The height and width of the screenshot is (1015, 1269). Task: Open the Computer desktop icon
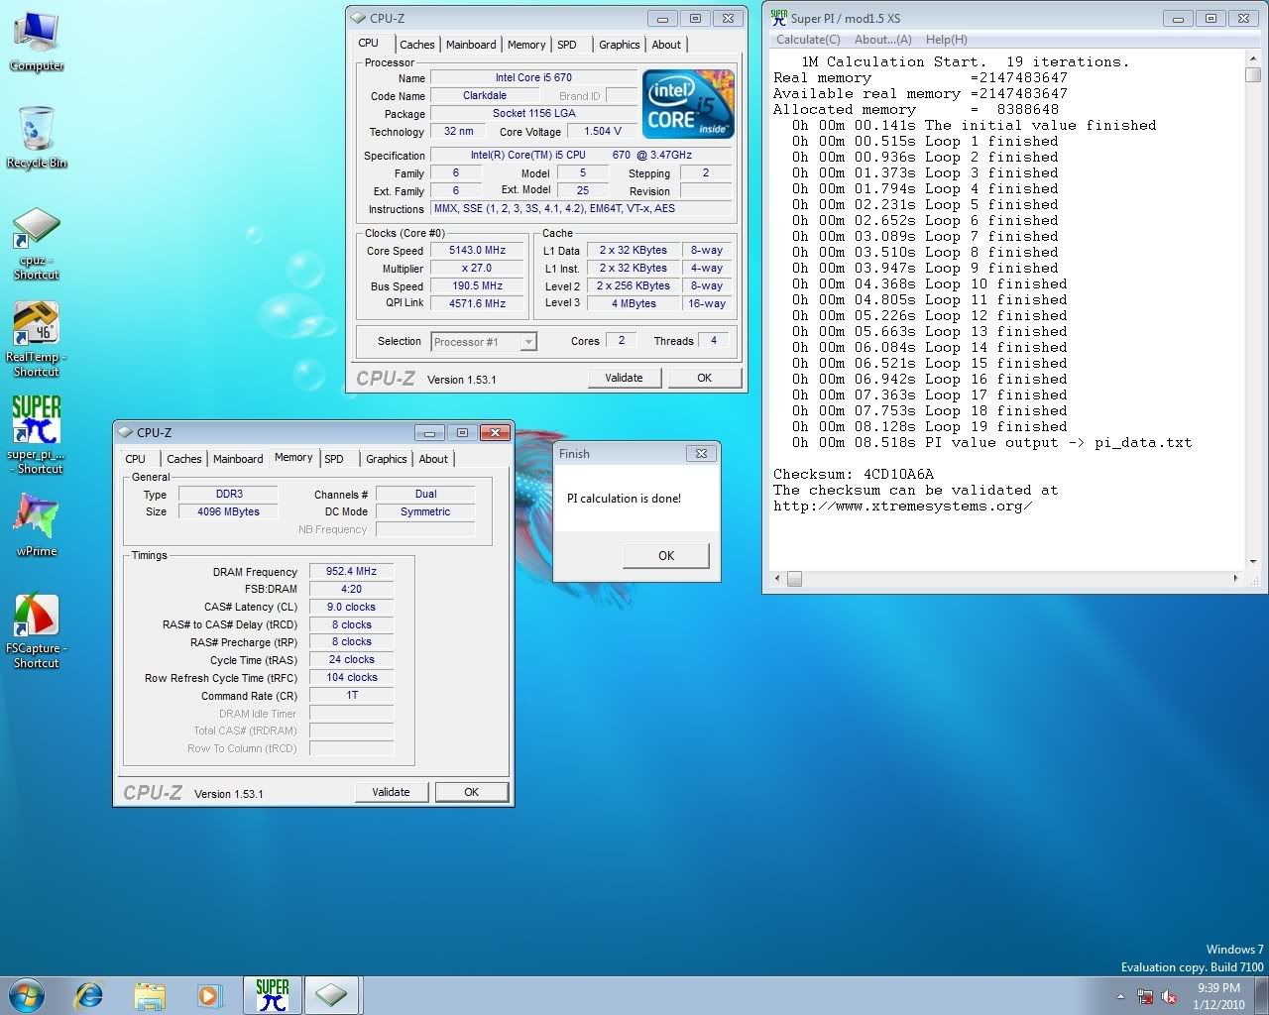click(x=37, y=42)
